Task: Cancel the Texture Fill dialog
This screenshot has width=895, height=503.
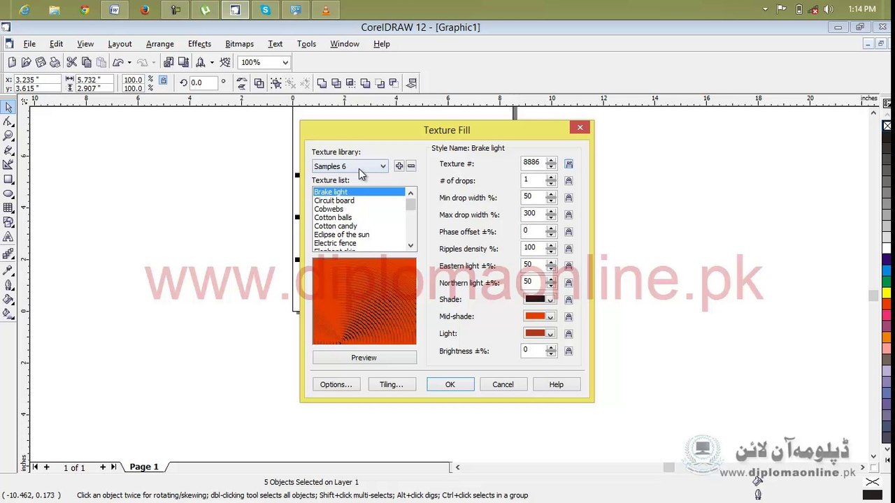Action: [503, 384]
